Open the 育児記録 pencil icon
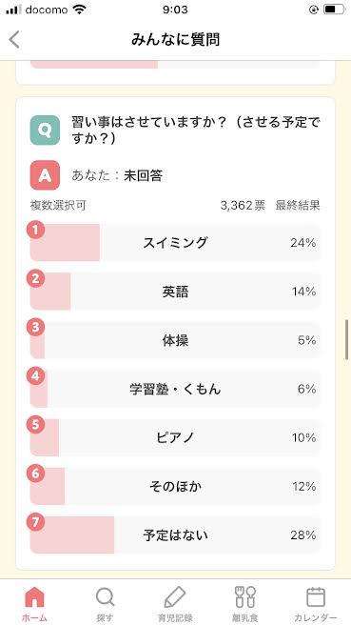 click(175, 597)
